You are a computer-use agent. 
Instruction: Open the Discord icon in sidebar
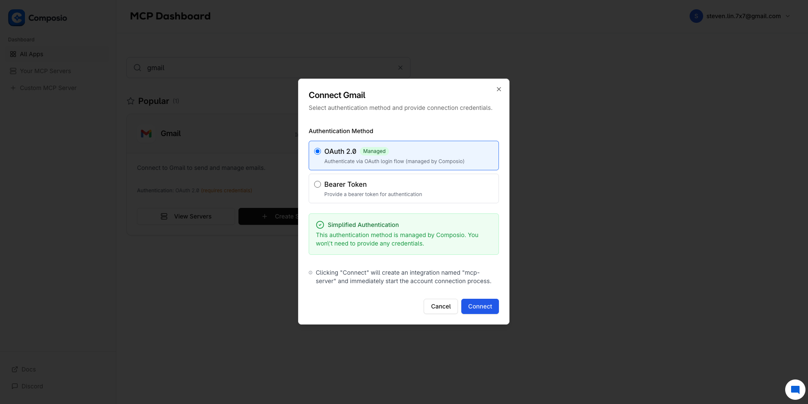tap(15, 386)
